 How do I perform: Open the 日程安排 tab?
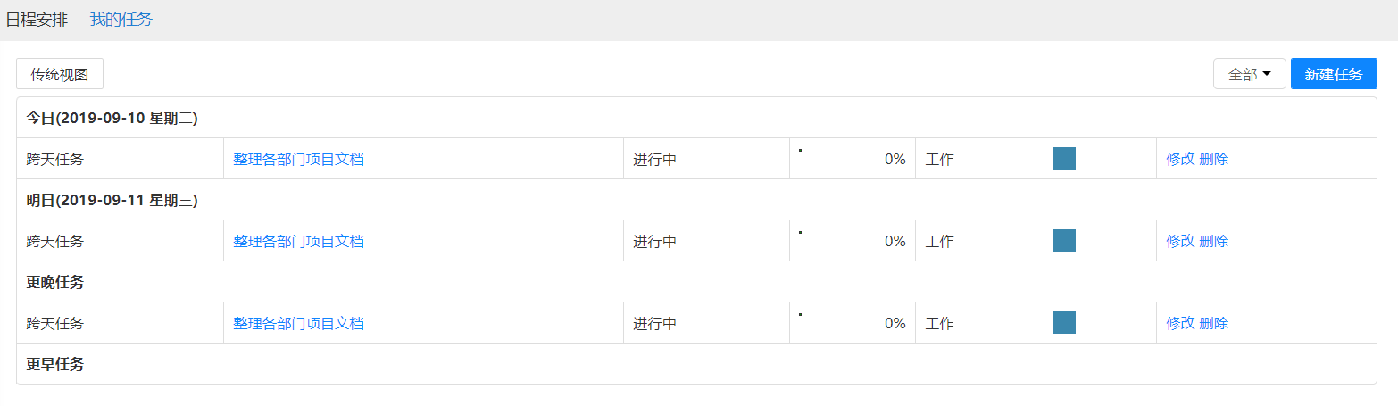(37, 20)
